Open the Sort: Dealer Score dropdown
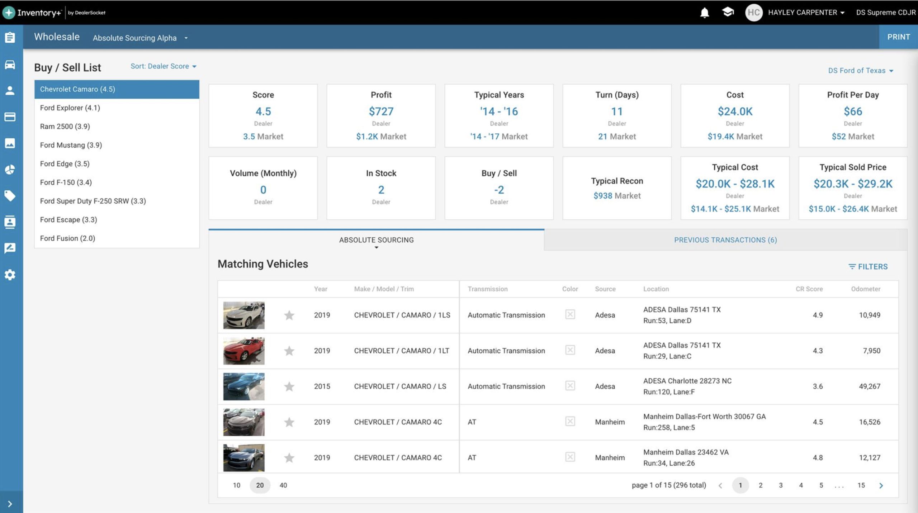918x513 pixels. (163, 66)
